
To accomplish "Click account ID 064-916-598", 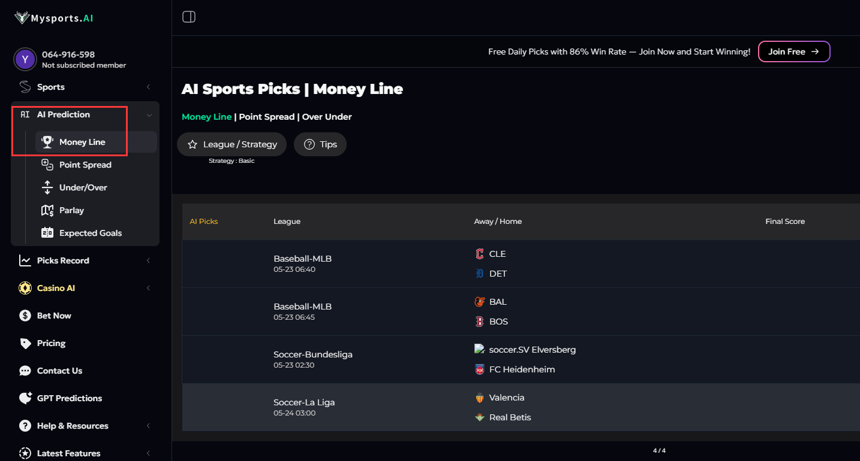I will [x=68, y=54].
